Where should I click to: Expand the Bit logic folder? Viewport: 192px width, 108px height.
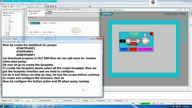point(2,15)
